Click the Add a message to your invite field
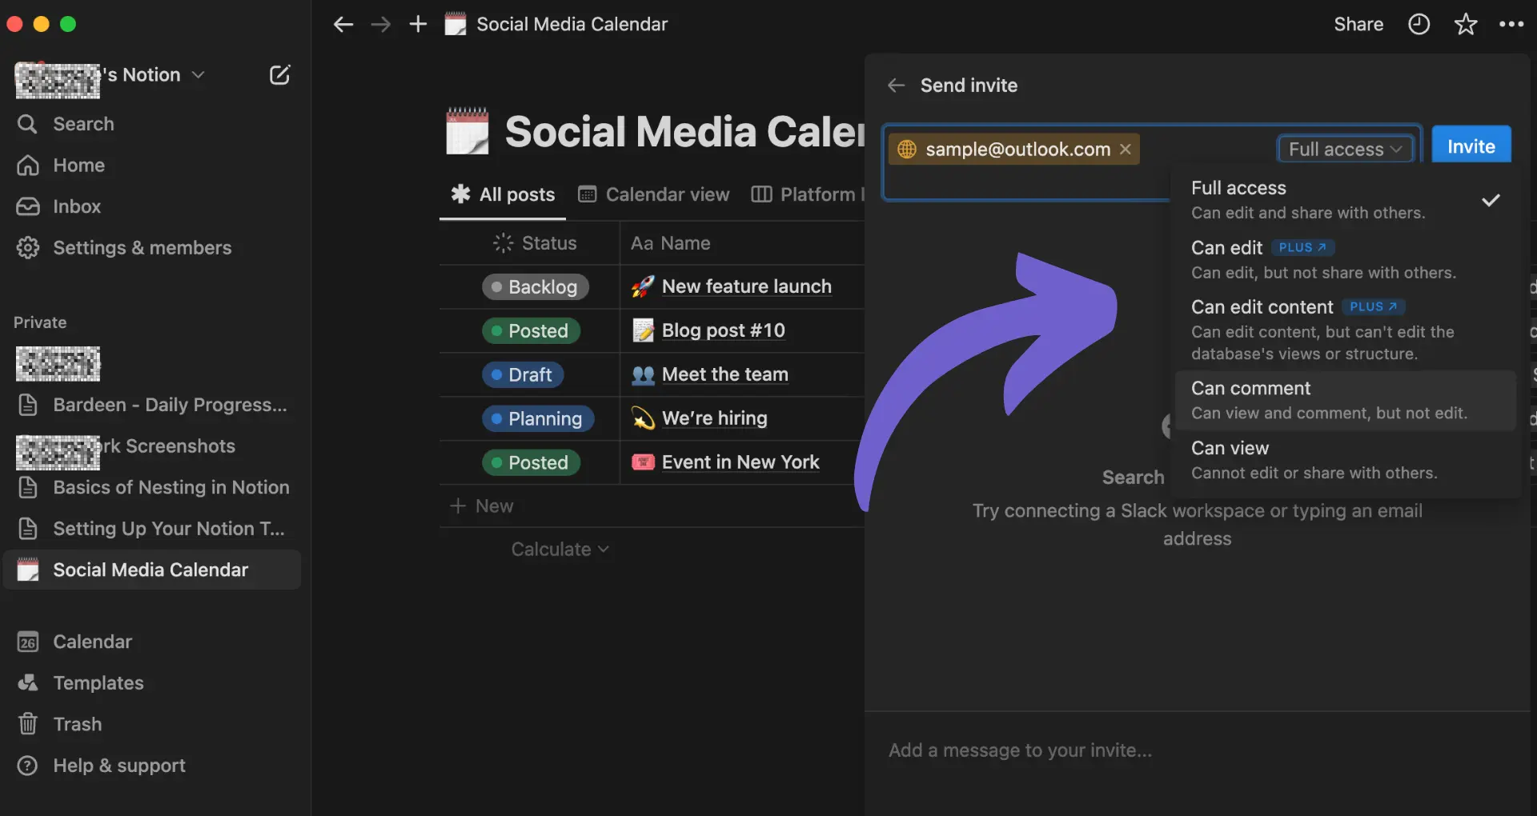 coord(1198,750)
